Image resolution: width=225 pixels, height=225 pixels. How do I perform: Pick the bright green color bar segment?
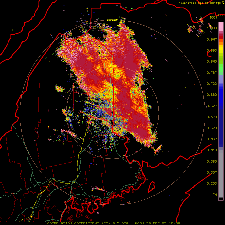pyautogui.click(x=221, y=68)
